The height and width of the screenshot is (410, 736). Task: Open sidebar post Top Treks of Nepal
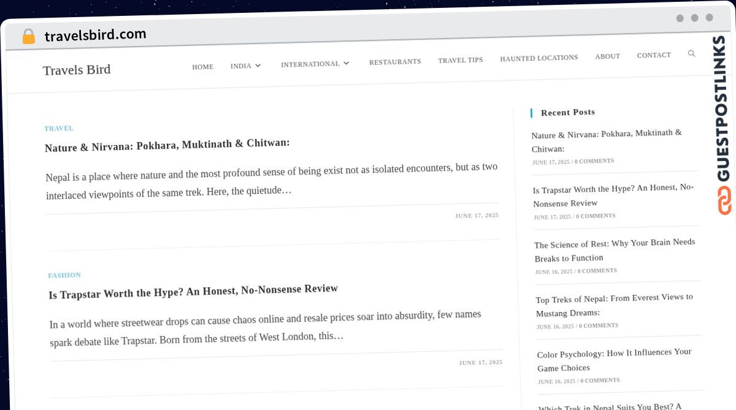click(614, 305)
